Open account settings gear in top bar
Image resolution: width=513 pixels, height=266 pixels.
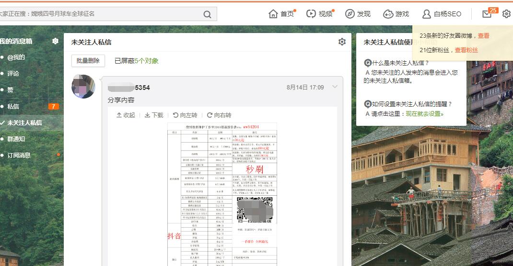[506, 14]
